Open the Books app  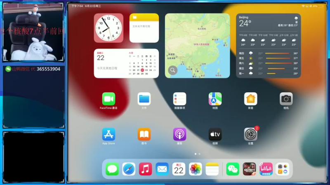tap(144, 134)
